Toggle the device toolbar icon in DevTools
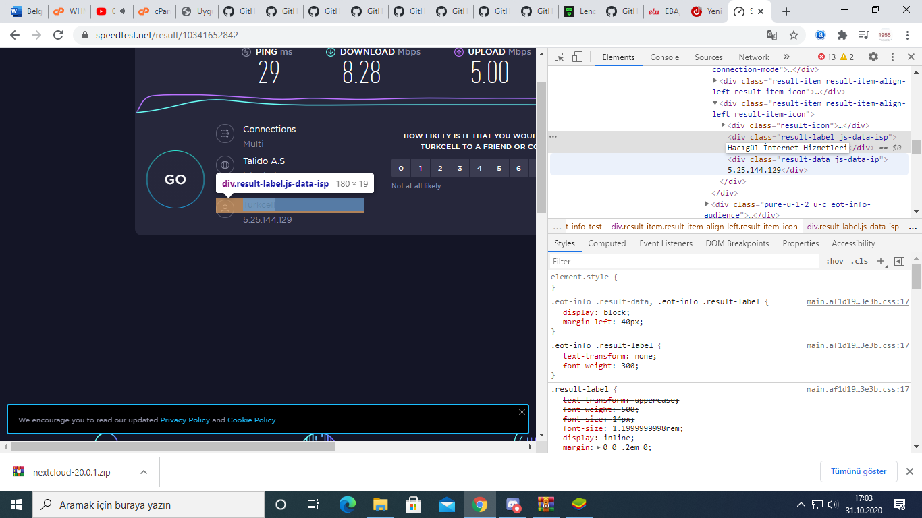Screen dimensions: 922x518 [x=577, y=57]
